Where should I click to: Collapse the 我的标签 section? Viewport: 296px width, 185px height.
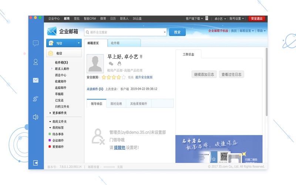coord(50,128)
